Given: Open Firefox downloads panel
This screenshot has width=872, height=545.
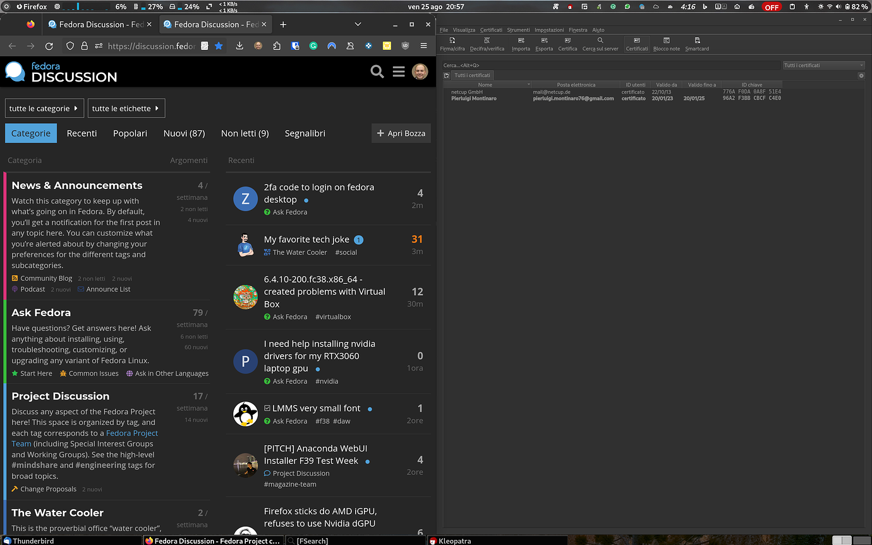Looking at the screenshot, I should pos(239,46).
